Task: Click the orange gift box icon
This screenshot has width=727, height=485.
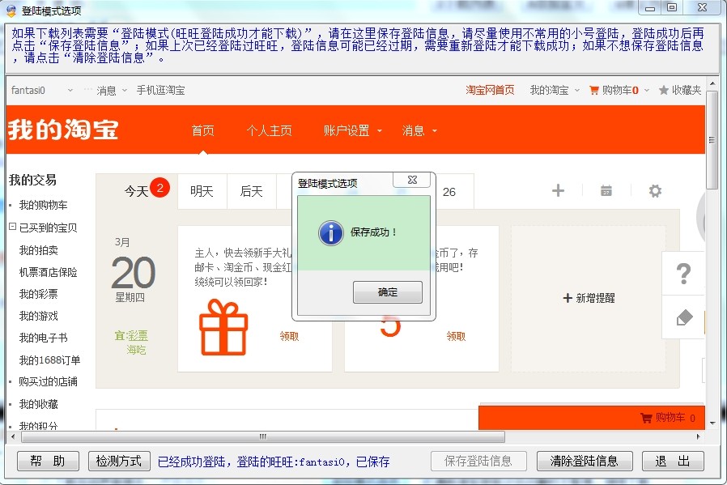Action: pos(223,327)
